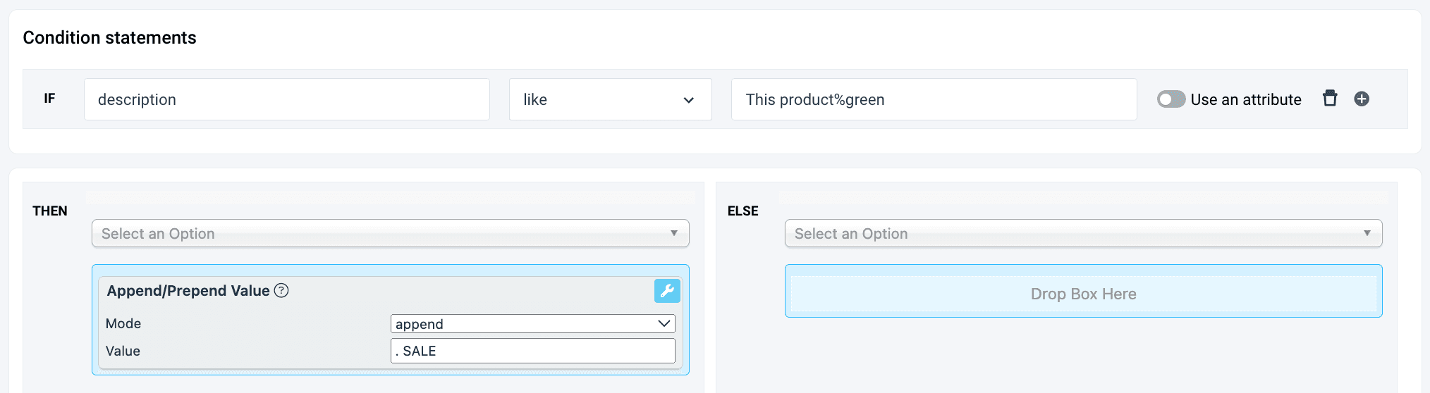Open the 'like' operator dropdown

[x=610, y=99]
